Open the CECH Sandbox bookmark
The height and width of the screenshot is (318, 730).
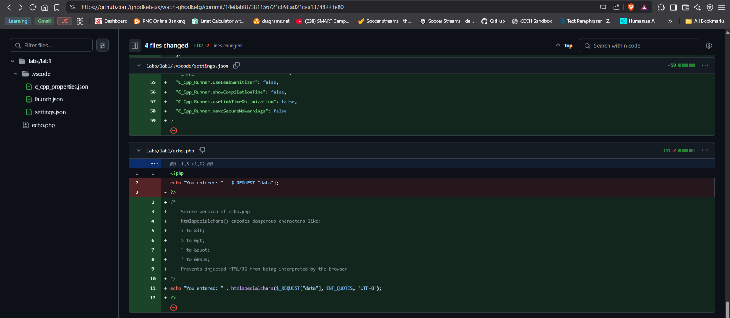(x=532, y=21)
